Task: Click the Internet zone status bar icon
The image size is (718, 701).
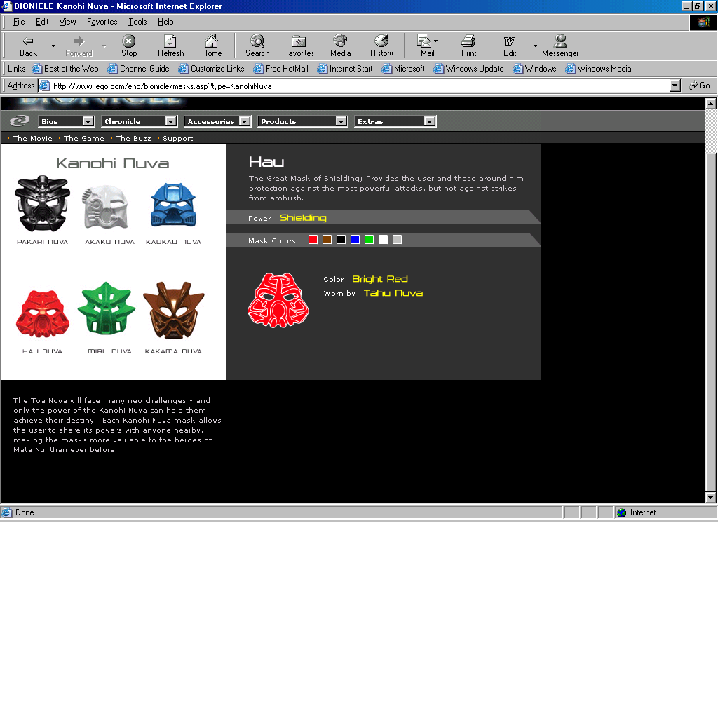Action: [x=621, y=512]
